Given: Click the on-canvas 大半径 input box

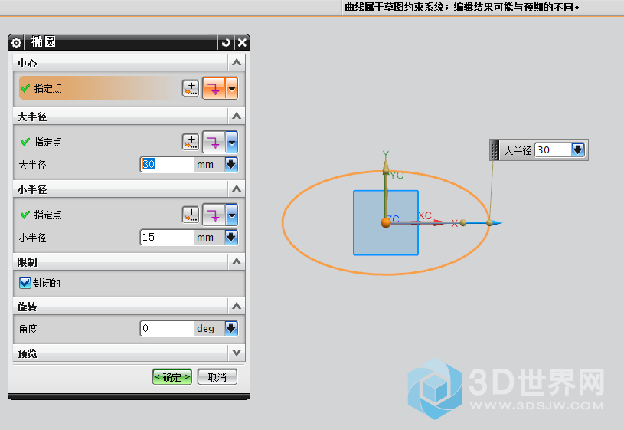Looking at the screenshot, I should 553,150.
